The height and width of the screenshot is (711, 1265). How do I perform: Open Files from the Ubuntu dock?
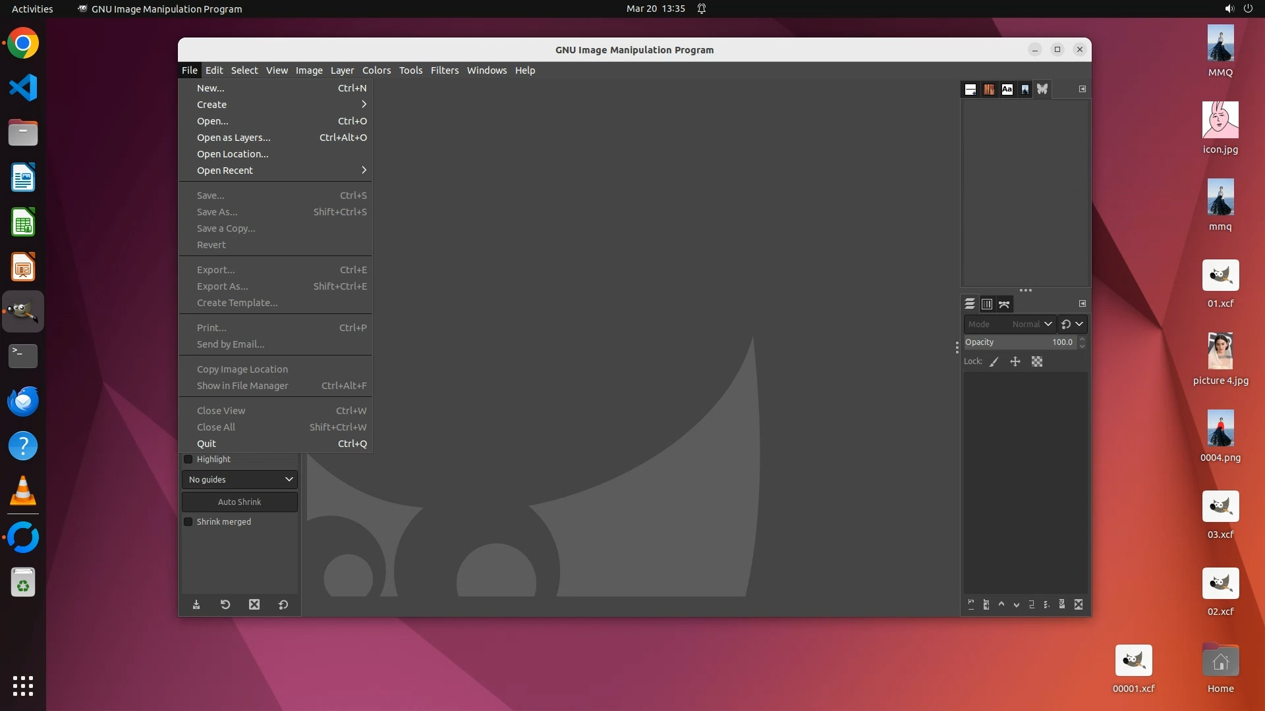coord(23,133)
